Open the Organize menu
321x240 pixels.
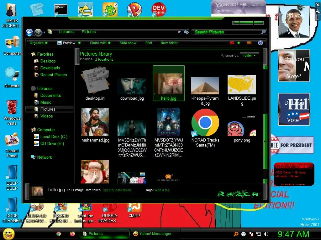pyautogui.click(x=39, y=43)
